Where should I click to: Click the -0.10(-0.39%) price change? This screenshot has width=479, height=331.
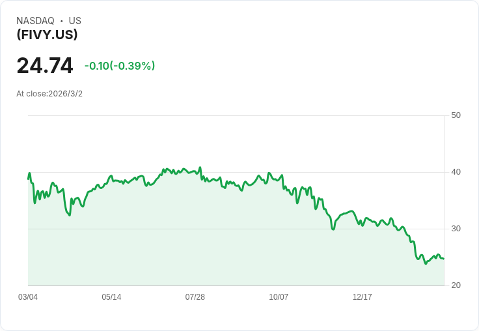pos(120,66)
